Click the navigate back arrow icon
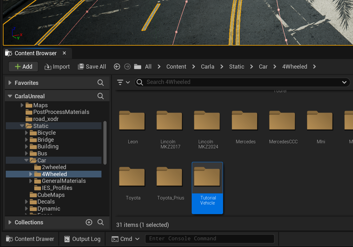 pyautogui.click(x=117, y=67)
